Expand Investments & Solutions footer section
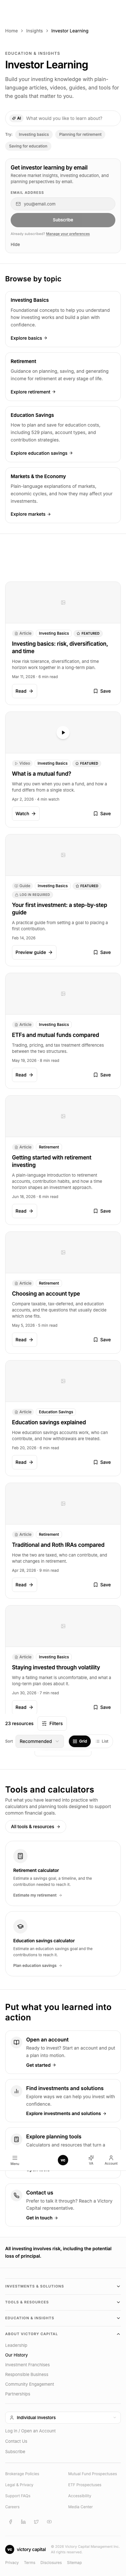 click(63, 2286)
